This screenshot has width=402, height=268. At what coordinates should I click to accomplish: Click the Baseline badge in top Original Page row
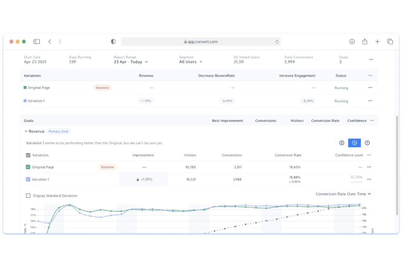point(103,88)
